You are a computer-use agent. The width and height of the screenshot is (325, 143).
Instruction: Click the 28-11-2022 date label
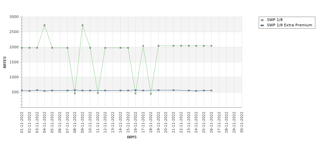click(227, 122)
